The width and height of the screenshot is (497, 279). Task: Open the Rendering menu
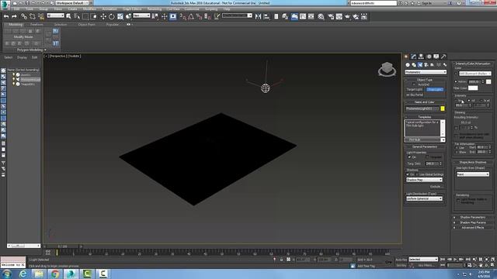(155, 9)
